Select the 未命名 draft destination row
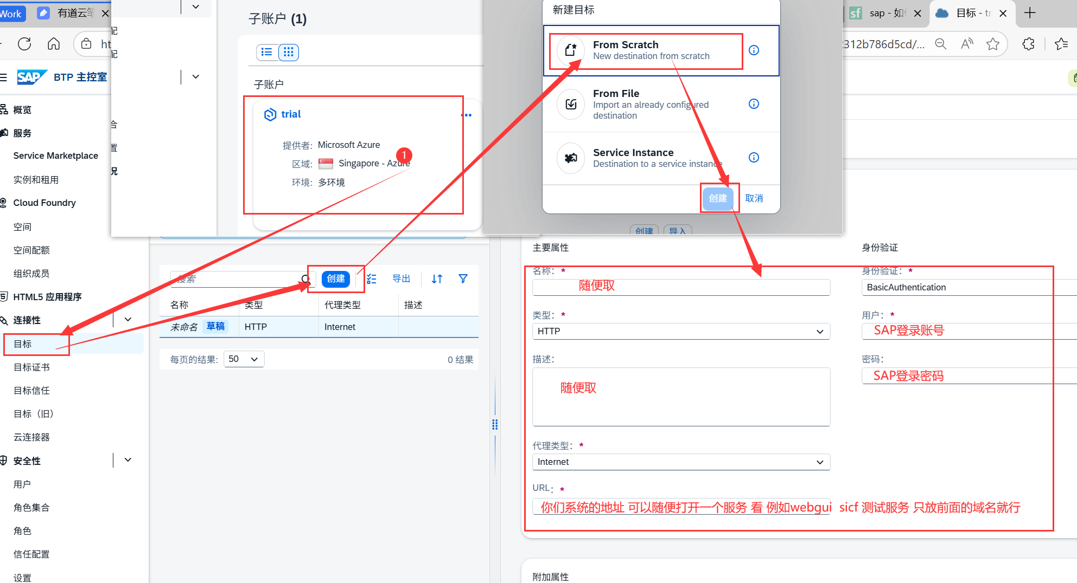Screen dimensions: 1077x583 pyautogui.click(x=319, y=327)
